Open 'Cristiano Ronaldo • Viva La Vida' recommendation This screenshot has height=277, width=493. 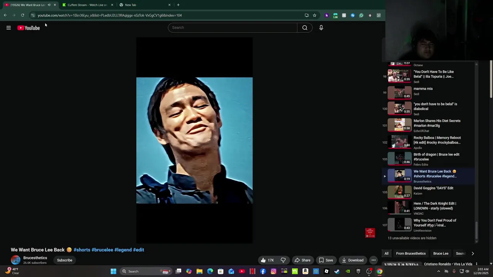[x=448, y=264]
